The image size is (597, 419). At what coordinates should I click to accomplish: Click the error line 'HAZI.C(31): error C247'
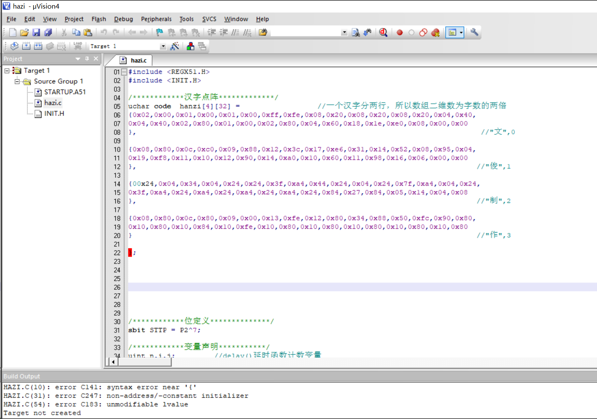126,396
